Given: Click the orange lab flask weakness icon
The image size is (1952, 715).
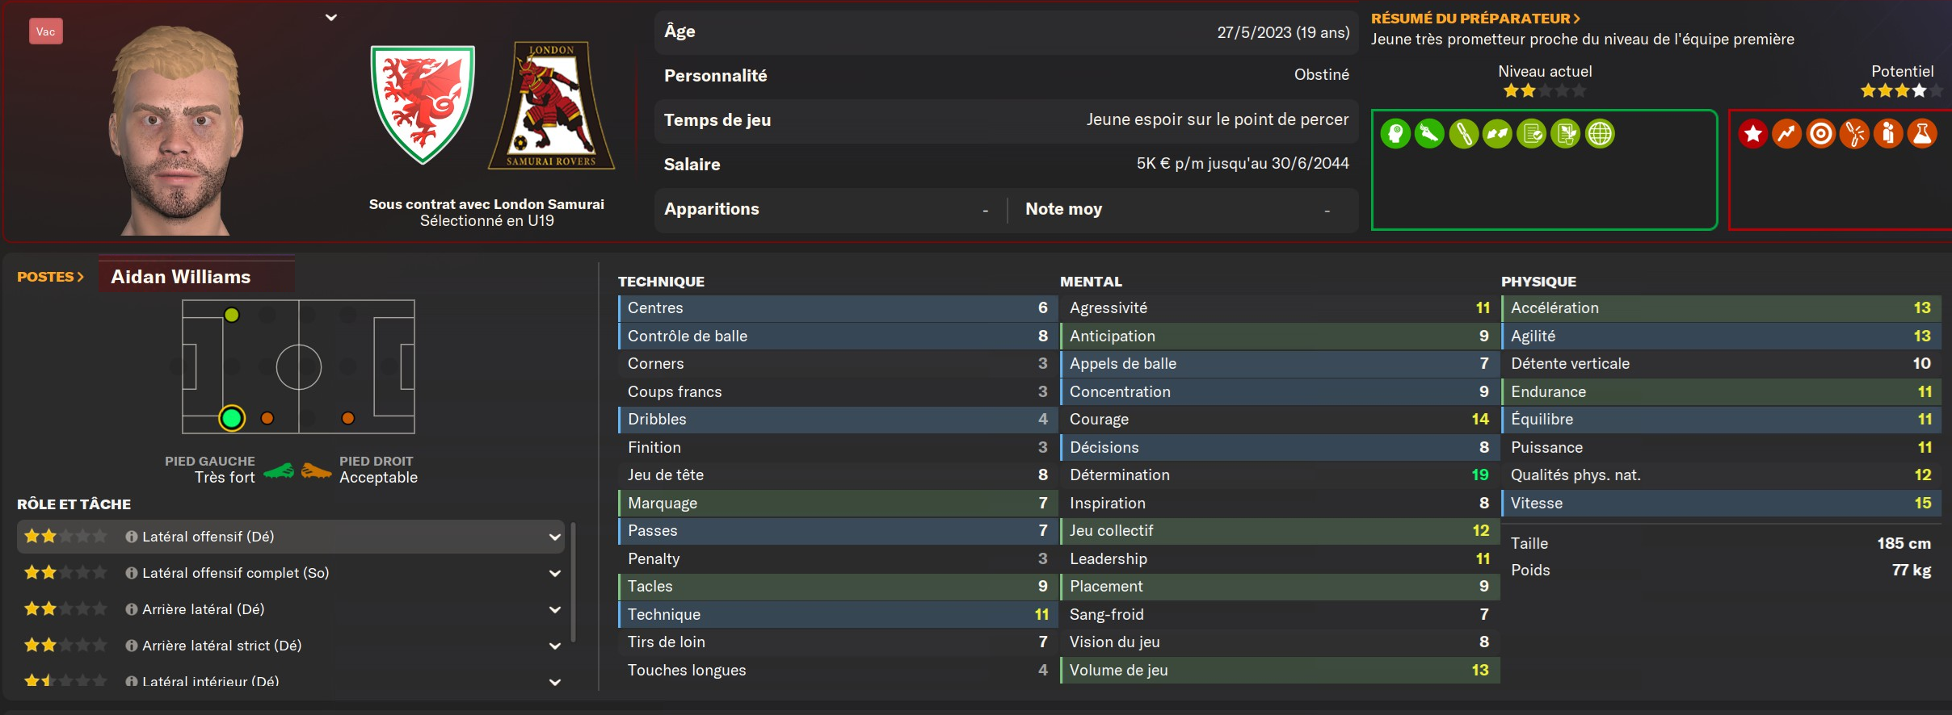Looking at the screenshot, I should click(x=1923, y=134).
